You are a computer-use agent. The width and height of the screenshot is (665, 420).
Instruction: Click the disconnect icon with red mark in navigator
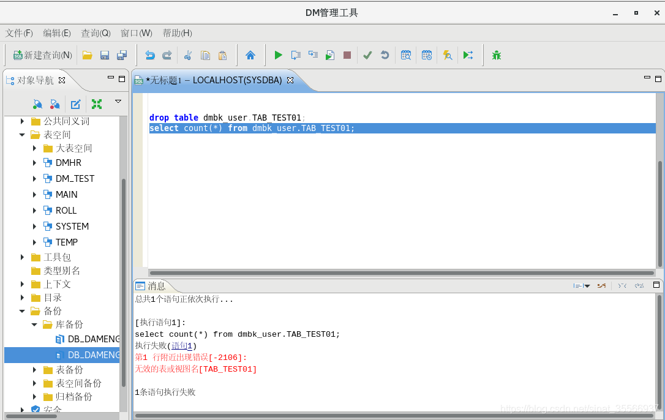click(54, 104)
